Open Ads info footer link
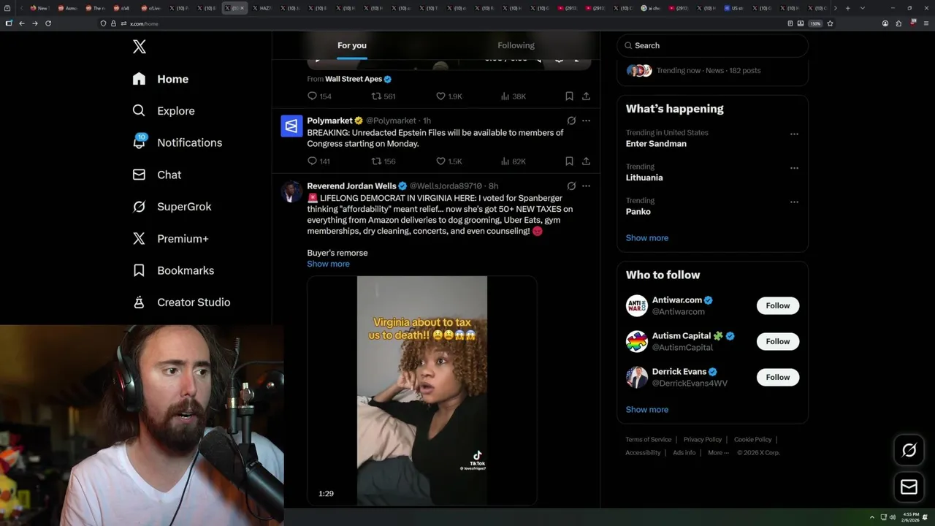935x526 pixels. [684, 453]
